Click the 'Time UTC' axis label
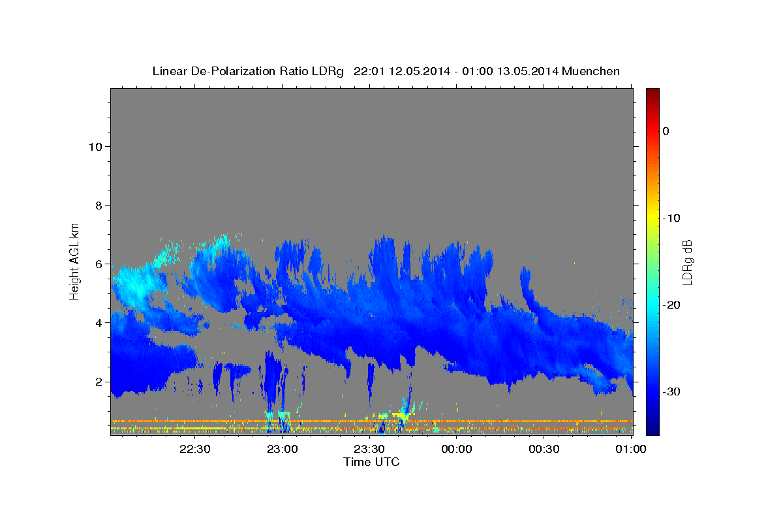The image size is (783, 522). pos(371,462)
